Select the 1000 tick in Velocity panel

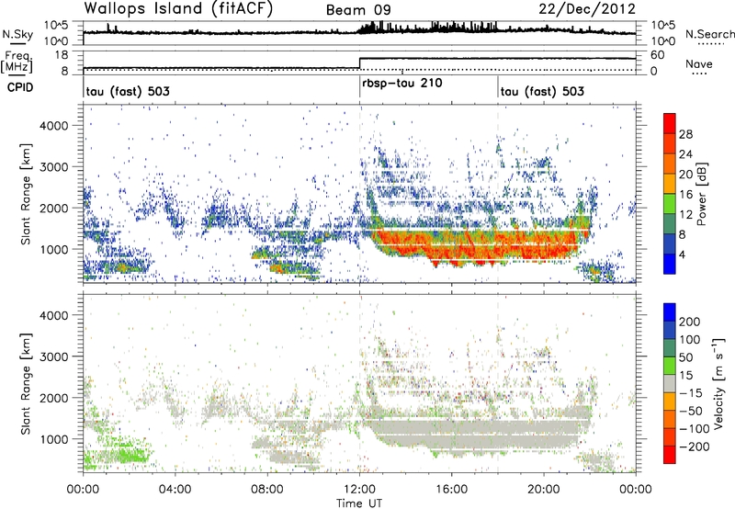[53, 439]
